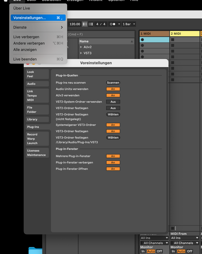Click the record circle in the highlighted first slot of 1 MIDI
202x254 pixels.
pyautogui.click(x=142, y=40)
